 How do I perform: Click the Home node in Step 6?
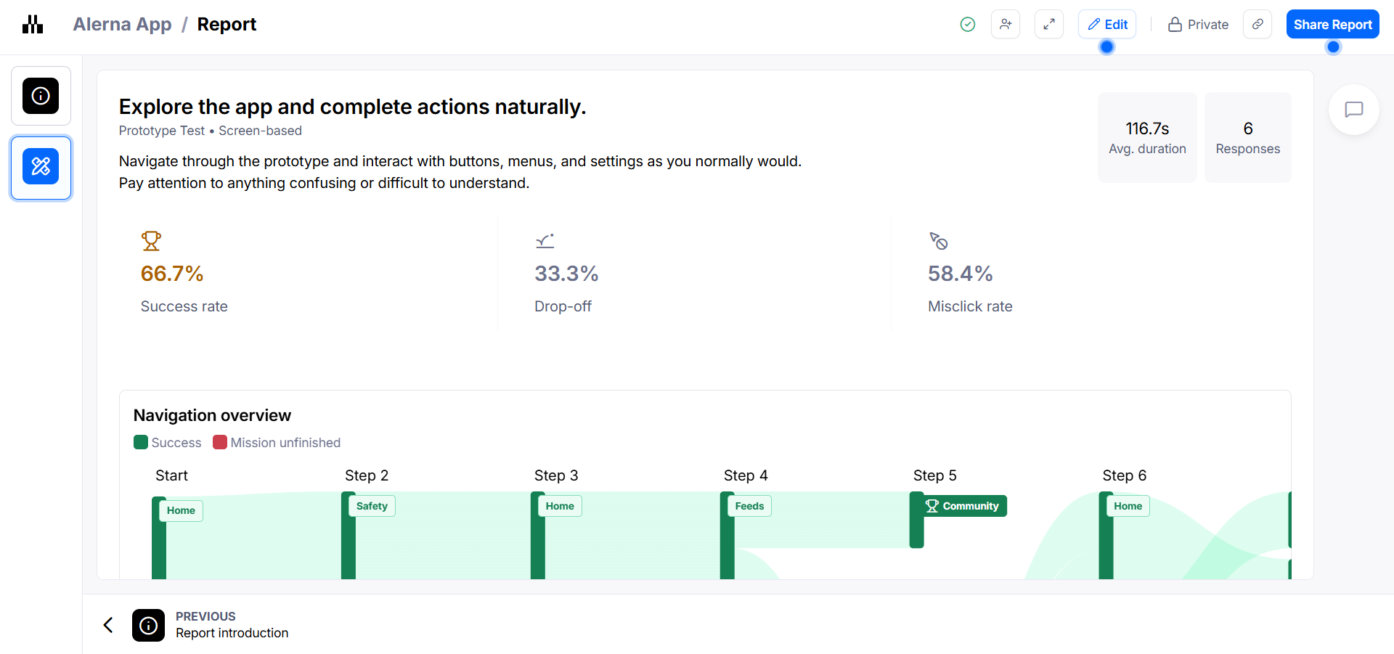(x=1128, y=506)
